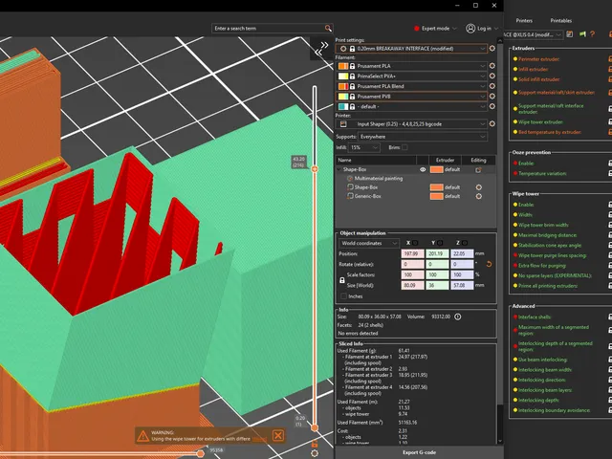Click the Log in user avatar icon
Viewport: 612px width, 459px height.
(x=470, y=28)
